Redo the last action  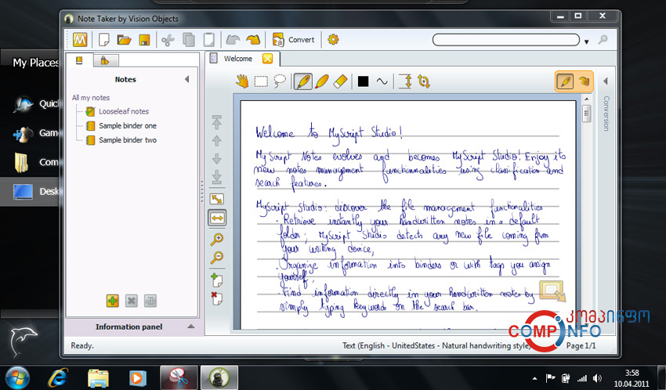253,40
